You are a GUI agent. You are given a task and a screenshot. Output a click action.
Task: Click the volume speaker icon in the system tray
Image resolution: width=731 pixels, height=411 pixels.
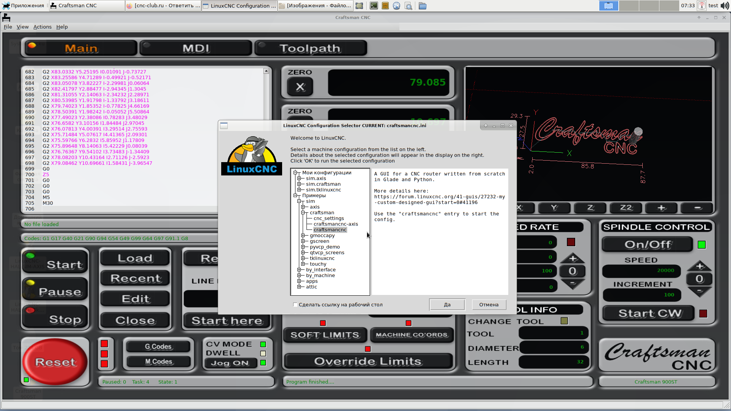click(725, 6)
